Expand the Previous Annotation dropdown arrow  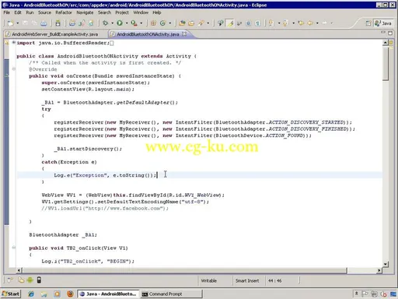pyautogui.click(x=294, y=23)
